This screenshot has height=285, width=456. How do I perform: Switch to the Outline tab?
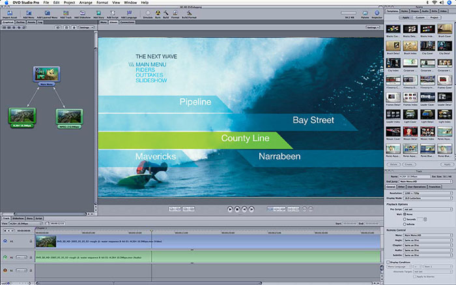20,22
